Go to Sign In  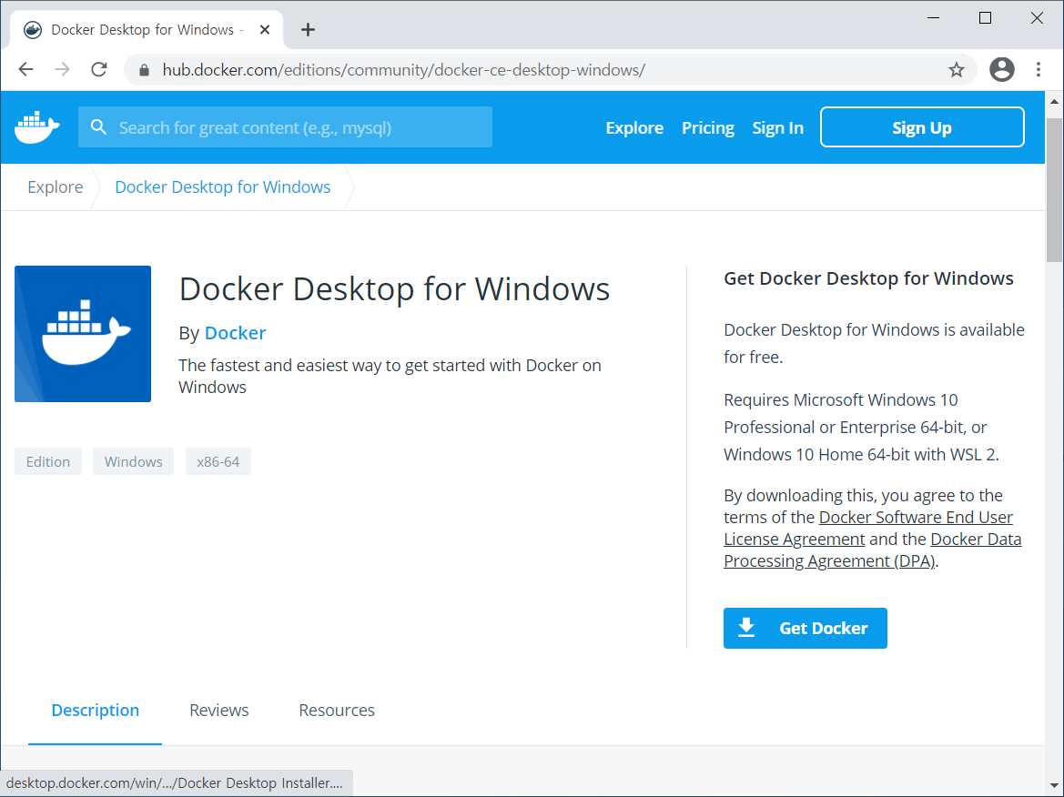777,127
